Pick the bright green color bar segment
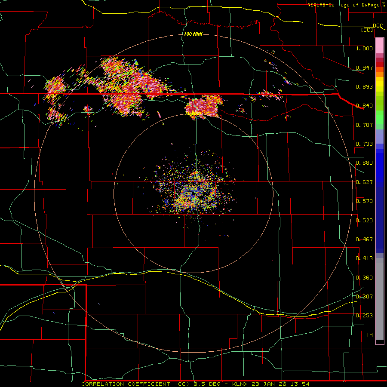The height and width of the screenshot is (387, 387). (380, 118)
